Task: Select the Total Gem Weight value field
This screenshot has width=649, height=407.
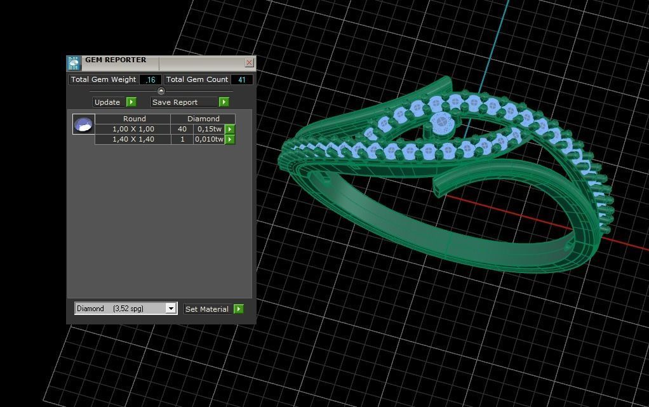Action: click(x=151, y=80)
